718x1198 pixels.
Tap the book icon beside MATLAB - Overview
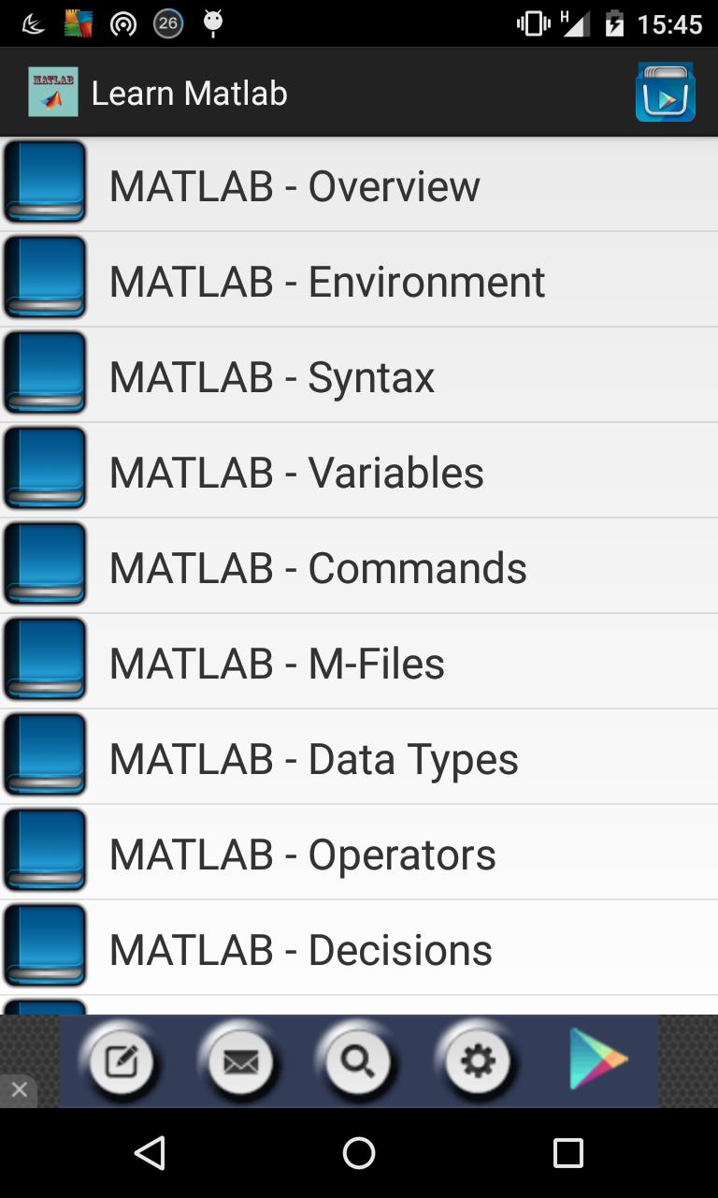(45, 183)
